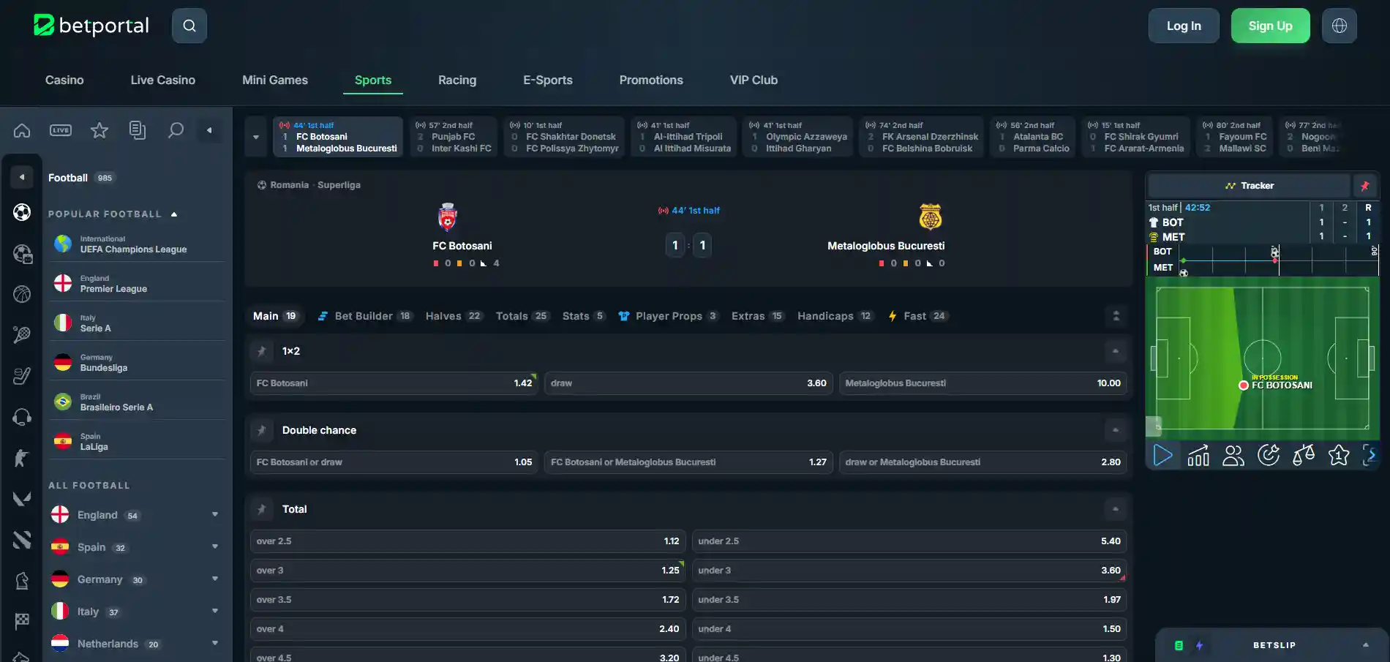Open the tracker balance scales comparison icon
1390x662 pixels.
1304,456
